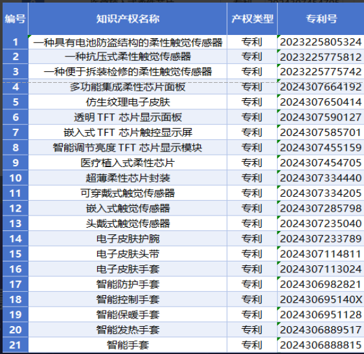Click the 产权类型 column header

[x=252, y=19]
